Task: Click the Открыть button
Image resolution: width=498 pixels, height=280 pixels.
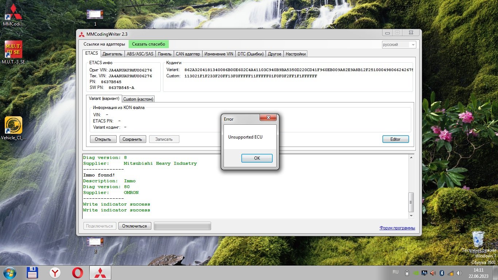Action: (x=103, y=139)
